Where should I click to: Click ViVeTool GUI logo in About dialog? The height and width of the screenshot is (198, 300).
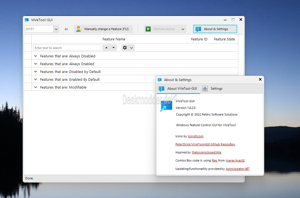tap(166, 106)
